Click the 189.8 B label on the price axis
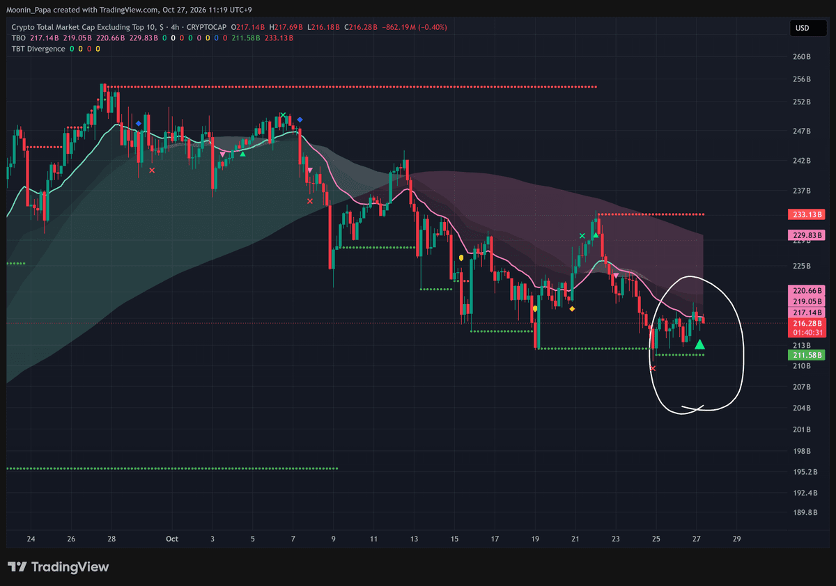The width and height of the screenshot is (836, 586). 805,512
